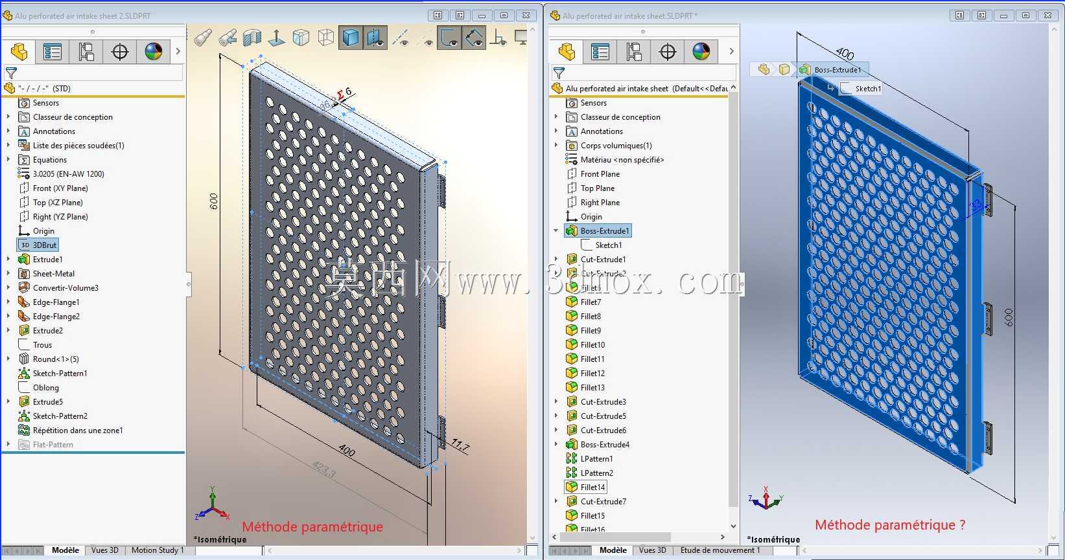Switch to Vues 3D tab in left window

click(x=105, y=550)
